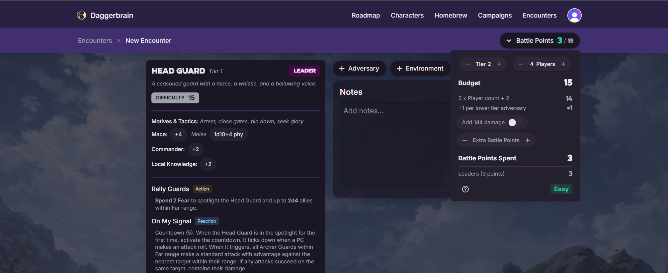Open the user profile avatar
Image resolution: width=668 pixels, height=273 pixels.
[574, 15]
